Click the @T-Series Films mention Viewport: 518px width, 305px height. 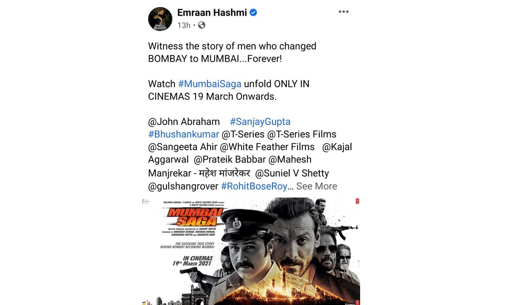(x=302, y=134)
